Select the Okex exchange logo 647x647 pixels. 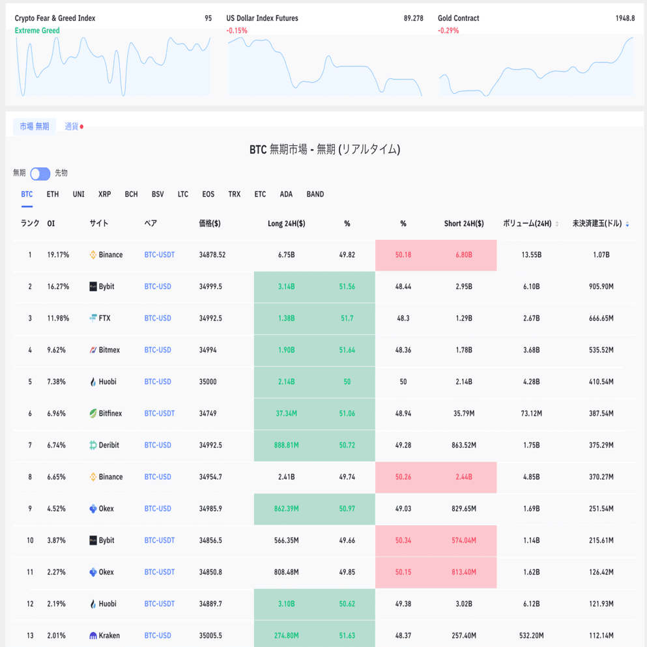[93, 508]
